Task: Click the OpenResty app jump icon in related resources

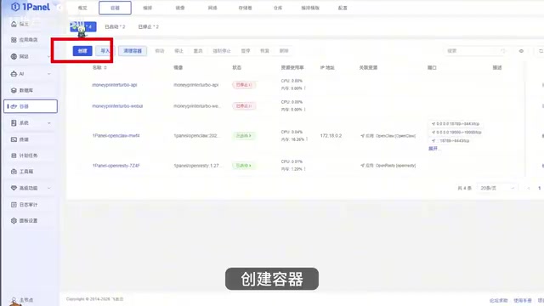Action: pos(363,166)
